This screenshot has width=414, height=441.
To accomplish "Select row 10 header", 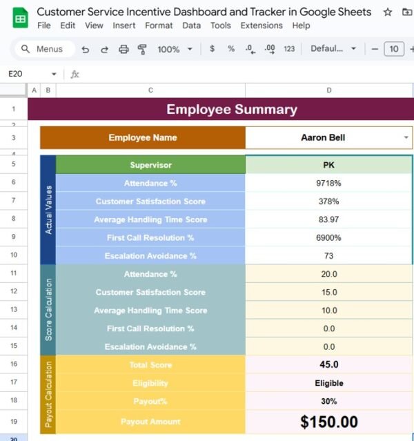I will [x=14, y=255].
